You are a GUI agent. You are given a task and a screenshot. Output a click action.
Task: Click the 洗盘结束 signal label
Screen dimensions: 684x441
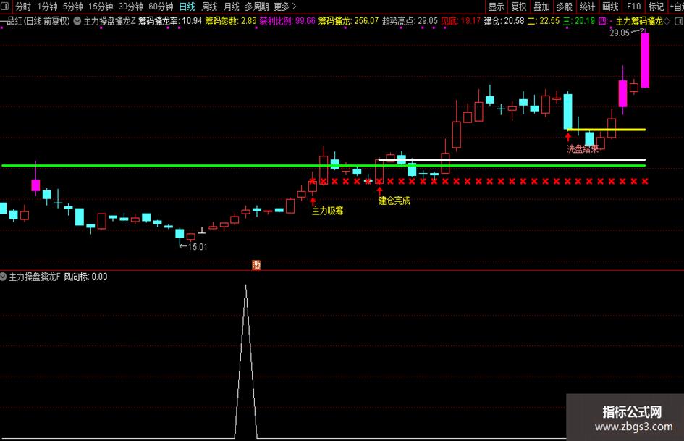pos(583,149)
